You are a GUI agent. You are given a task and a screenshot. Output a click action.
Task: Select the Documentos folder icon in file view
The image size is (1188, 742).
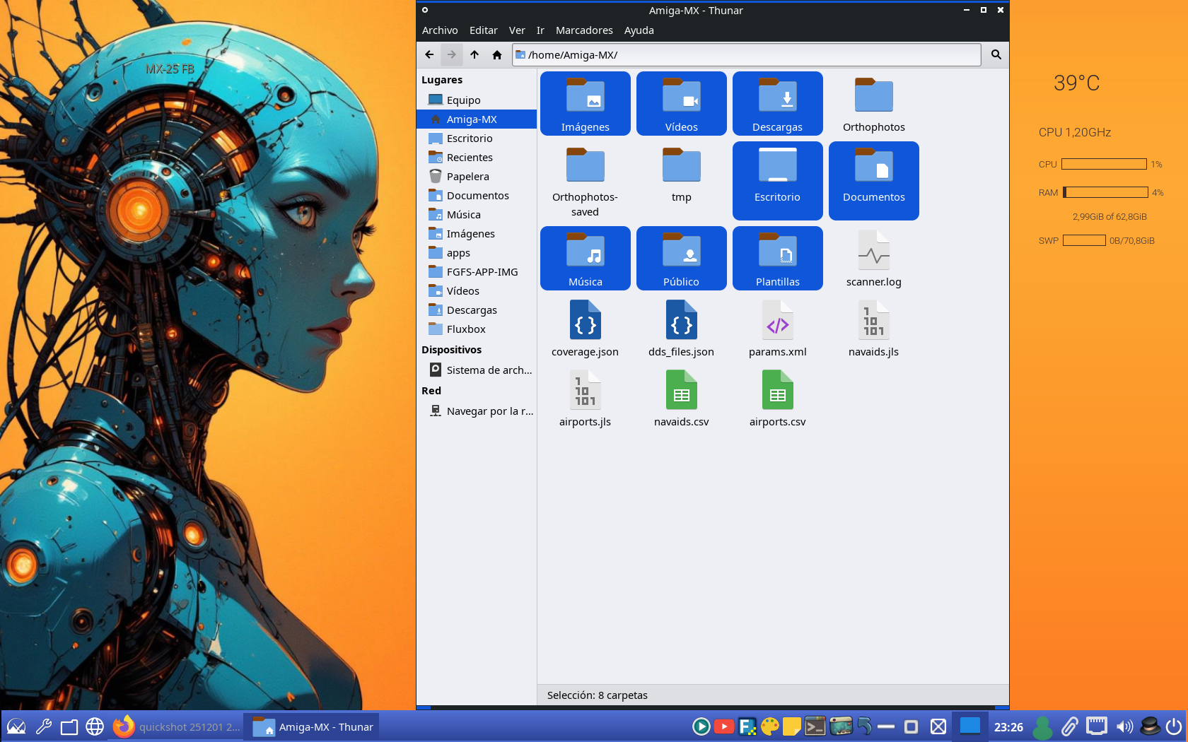pos(874,166)
